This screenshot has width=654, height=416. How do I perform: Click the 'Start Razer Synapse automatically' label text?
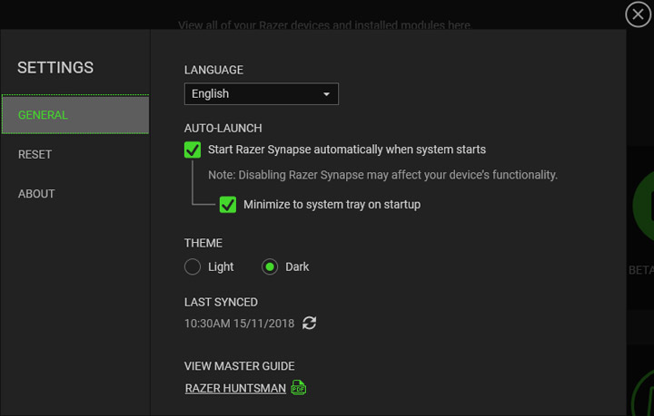347,150
